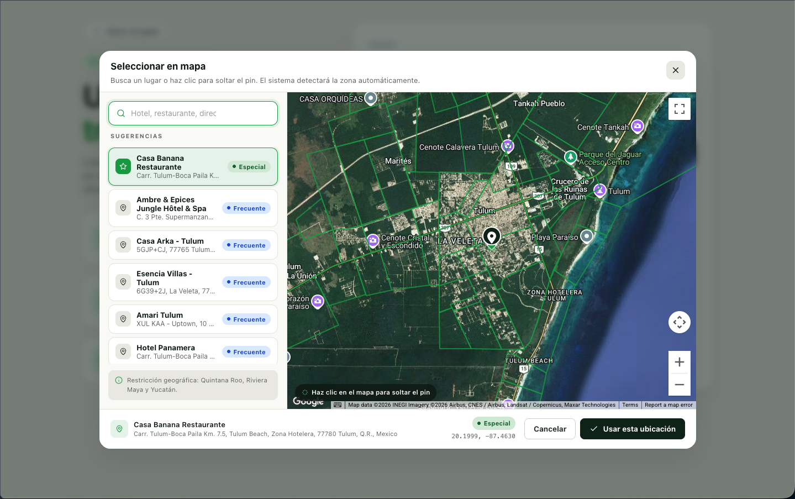Click the black location pin near La Veleta
Viewport: 795px width, 499px height.
click(491, 237)
